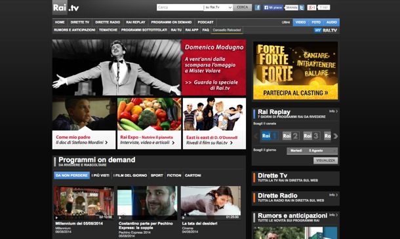Select the Rai 2 channel logo

pyautogui.click(x=290, y=136)
